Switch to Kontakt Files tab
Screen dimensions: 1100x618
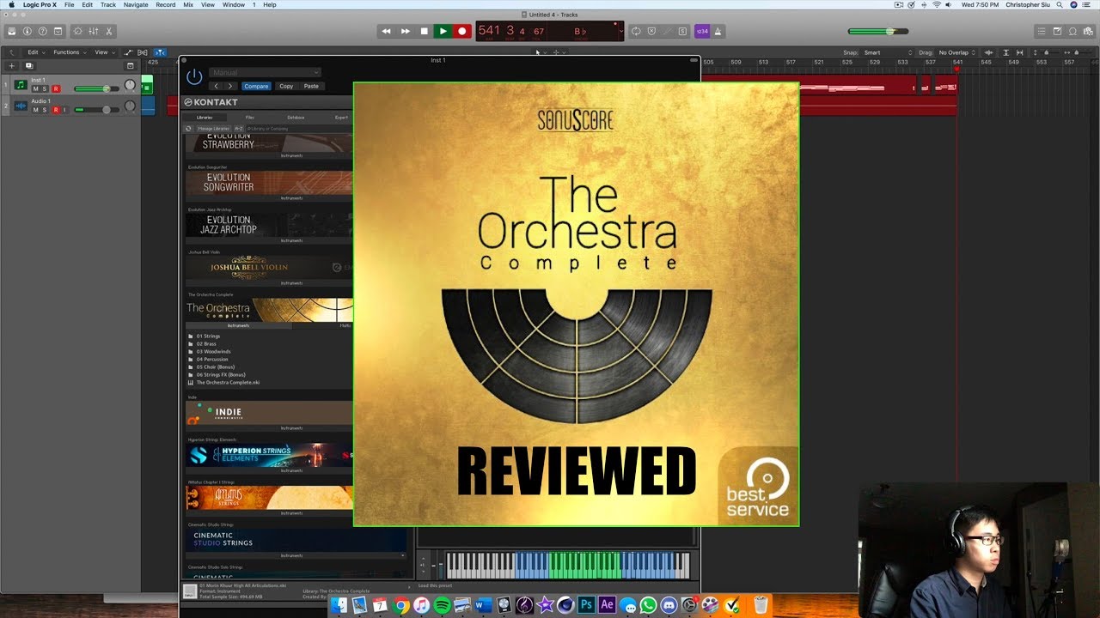click(x=250, y=117)
